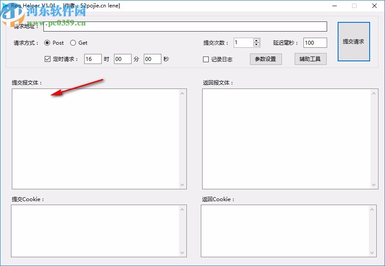385x266 pixels.
Task: Open the 参数设置 parameter settings
Action: pyautogui.click(x=266, y=59)
